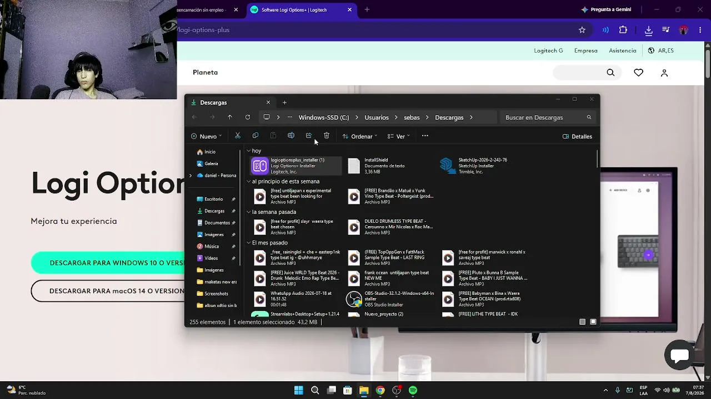The image size is (711, 399).
Task: Open Google Chrome from the taskbar
Action: 380,390
